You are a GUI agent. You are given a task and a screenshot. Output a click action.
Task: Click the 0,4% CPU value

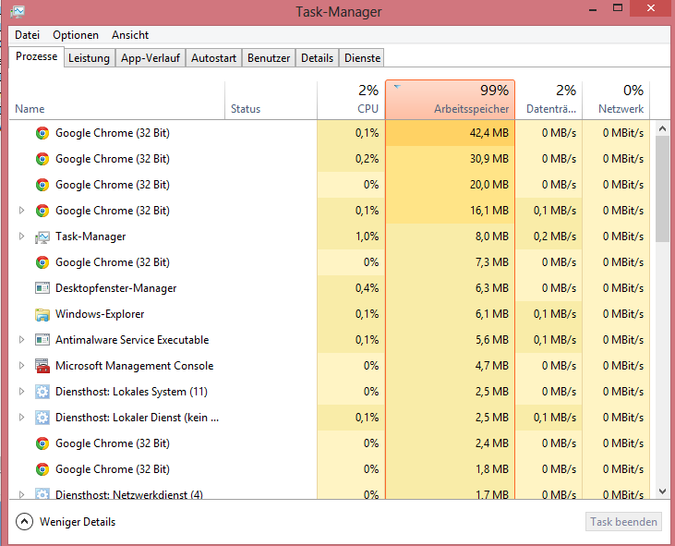(368, 288)
